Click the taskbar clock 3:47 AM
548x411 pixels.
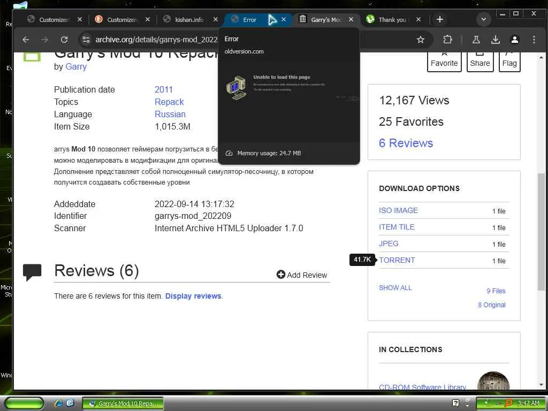click(528, 403)
